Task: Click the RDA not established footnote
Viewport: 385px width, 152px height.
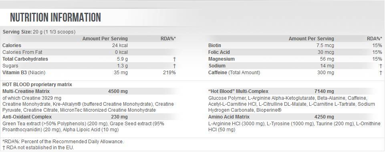Action: pyautogui.click(x=38, y=148)
